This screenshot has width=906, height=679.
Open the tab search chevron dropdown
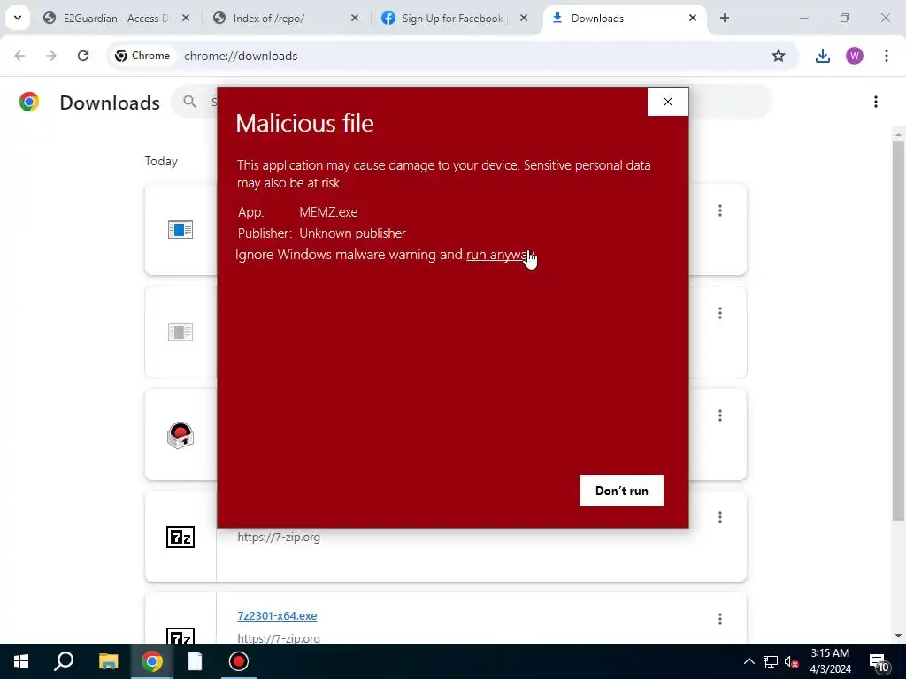pos(18,18)
